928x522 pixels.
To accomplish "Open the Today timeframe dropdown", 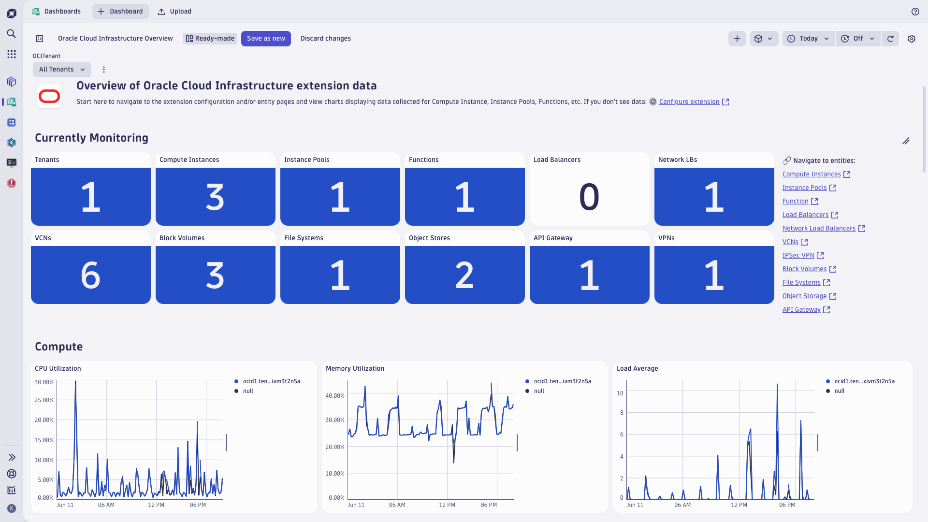I will click(809, 39).
